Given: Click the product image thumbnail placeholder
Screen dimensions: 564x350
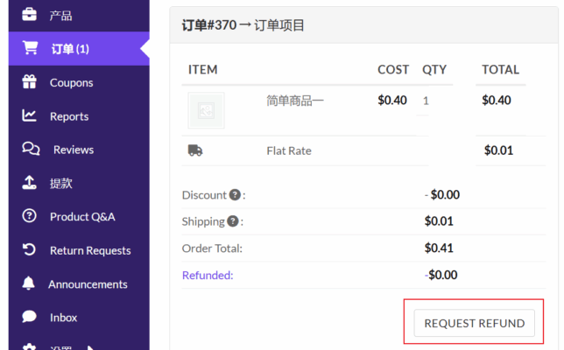Looking at the screenshot, I should pos(206,110).
